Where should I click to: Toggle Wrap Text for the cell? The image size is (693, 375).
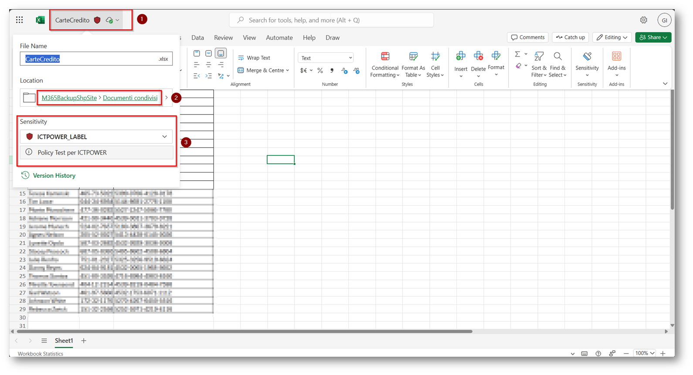pyautogui.click(x=254, y=58)
